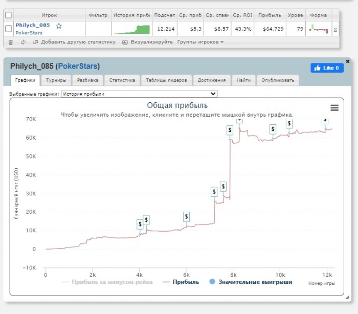Click the trash delete icon under the table
The width and height of the screenshot is (358, 314).
[11, 42]
